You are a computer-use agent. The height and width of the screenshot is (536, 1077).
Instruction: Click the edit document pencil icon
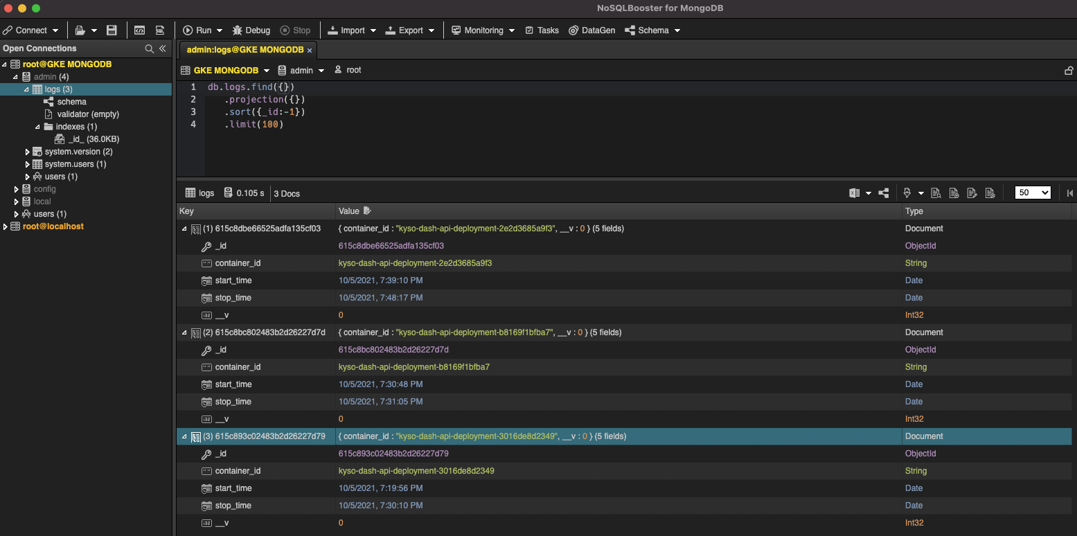click(x=972, y=193)
